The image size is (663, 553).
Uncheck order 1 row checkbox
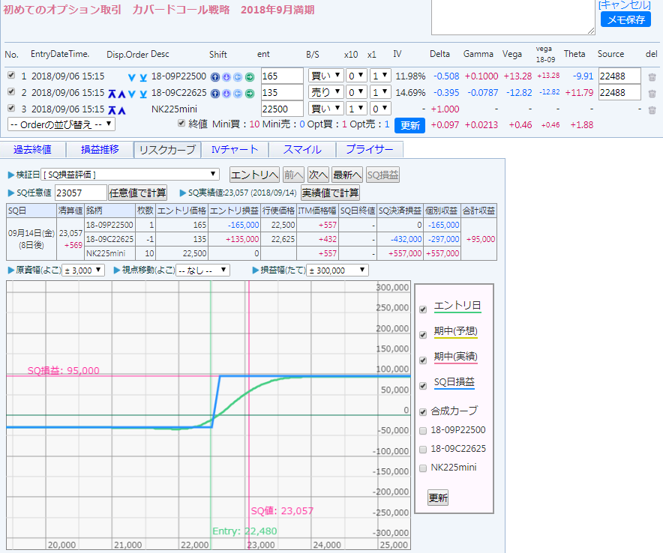point(11,75)
